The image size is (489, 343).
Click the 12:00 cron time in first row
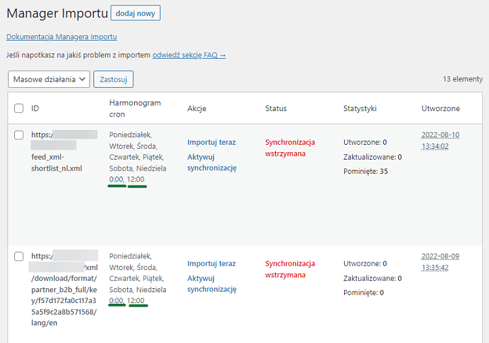137,179
